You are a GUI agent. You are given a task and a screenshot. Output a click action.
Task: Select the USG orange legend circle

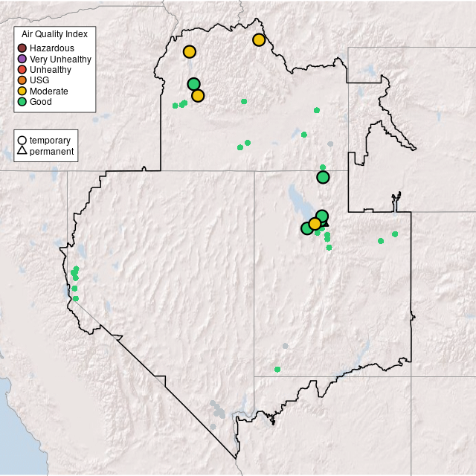point(22,80)
